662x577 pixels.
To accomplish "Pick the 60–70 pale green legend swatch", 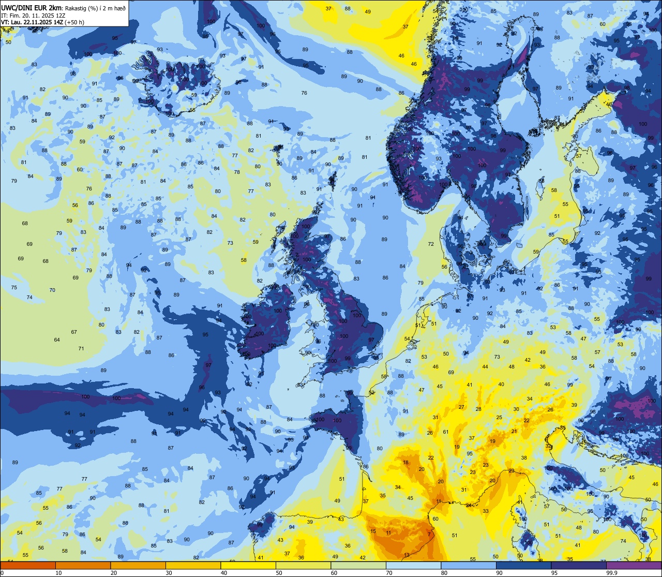I will pos(358,565).
